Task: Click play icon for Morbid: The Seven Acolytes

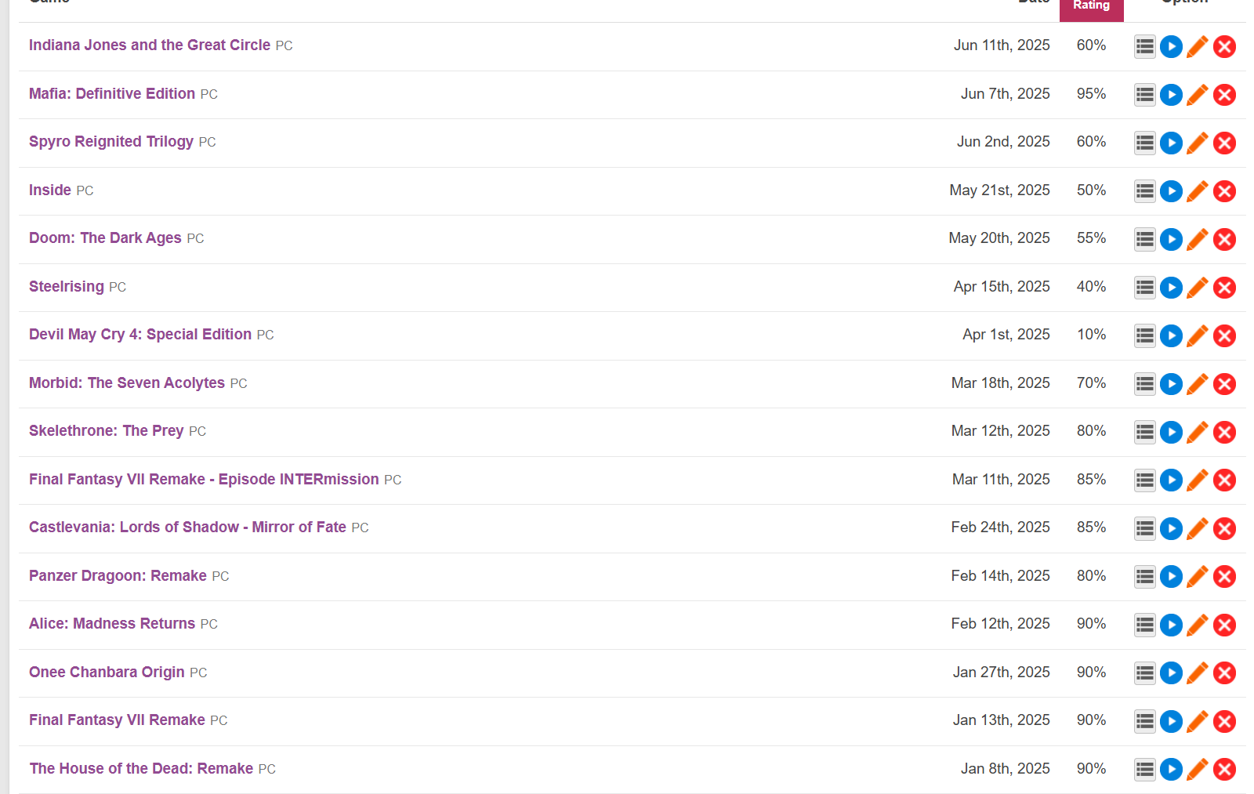Action: tap(1171, 384)
